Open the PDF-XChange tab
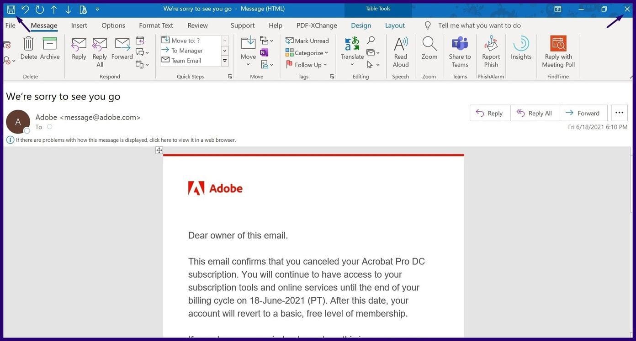Viewport: 636px width, 341px height. (317, 26)
